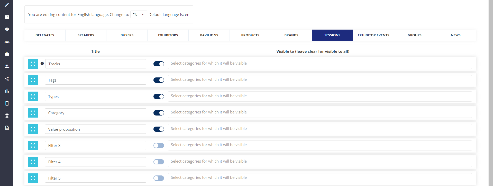
Task: Click the vertical scrollbar on the right
Action: [490, 93]
